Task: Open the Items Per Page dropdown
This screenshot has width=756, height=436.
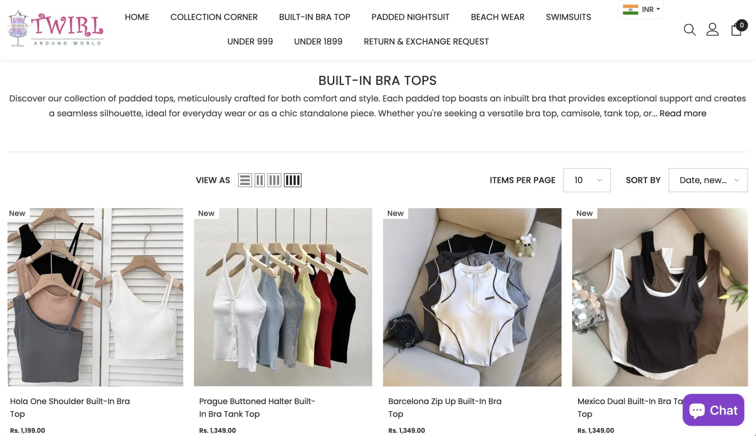Action: click(587, 180)
